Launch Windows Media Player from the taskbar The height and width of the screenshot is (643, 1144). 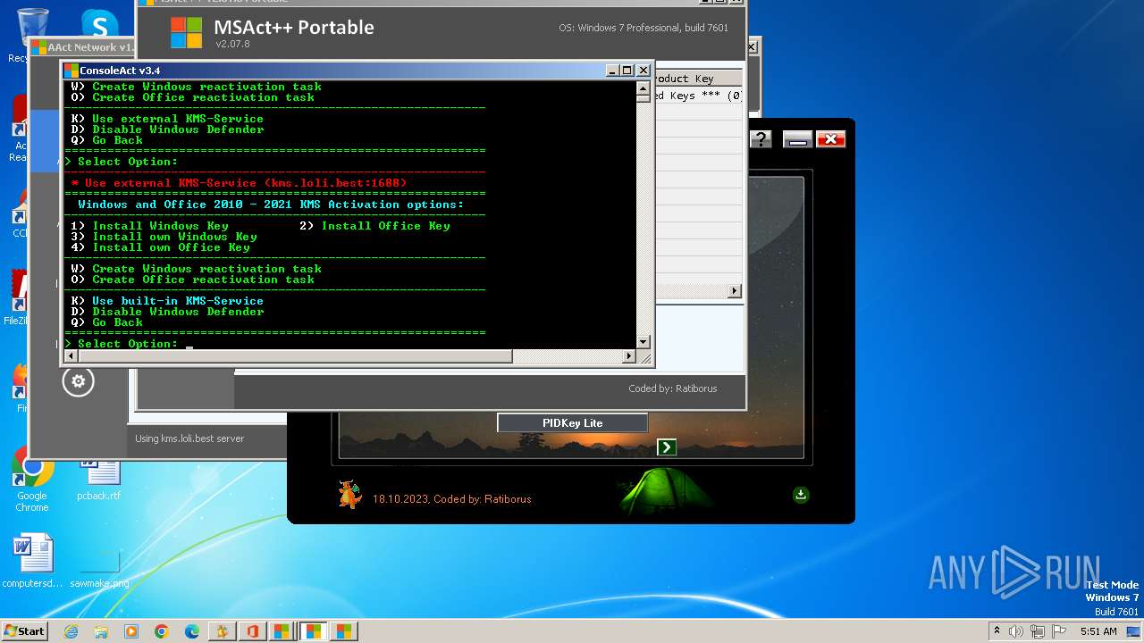click(131, 631)
